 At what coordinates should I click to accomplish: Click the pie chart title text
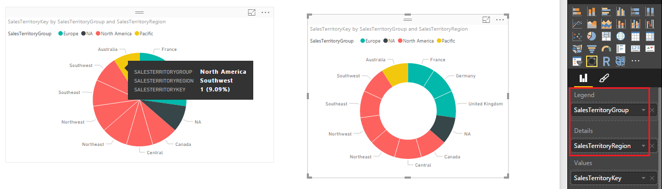pyautogui.click(x=87, y=22)
